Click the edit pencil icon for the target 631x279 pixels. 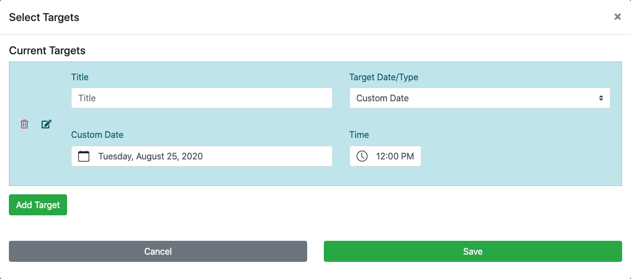click(x=47, y=124)
